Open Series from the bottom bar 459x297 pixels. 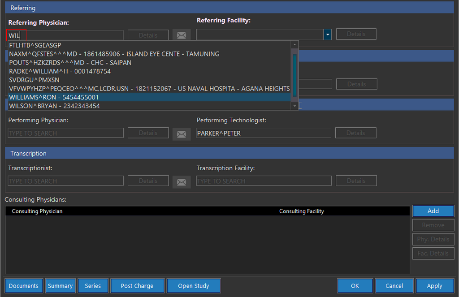point(93,286)
